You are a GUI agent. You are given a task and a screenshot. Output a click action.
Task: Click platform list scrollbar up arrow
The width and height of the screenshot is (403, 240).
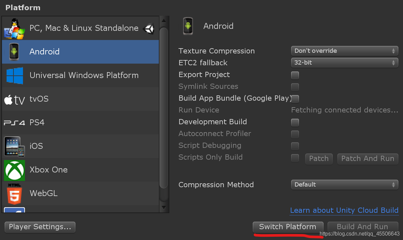[164, 21]
